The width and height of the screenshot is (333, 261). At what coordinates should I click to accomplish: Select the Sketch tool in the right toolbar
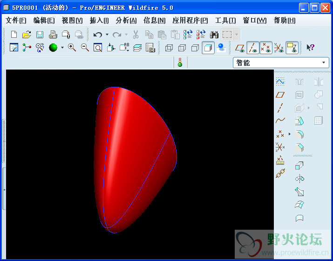coord(280,82)
